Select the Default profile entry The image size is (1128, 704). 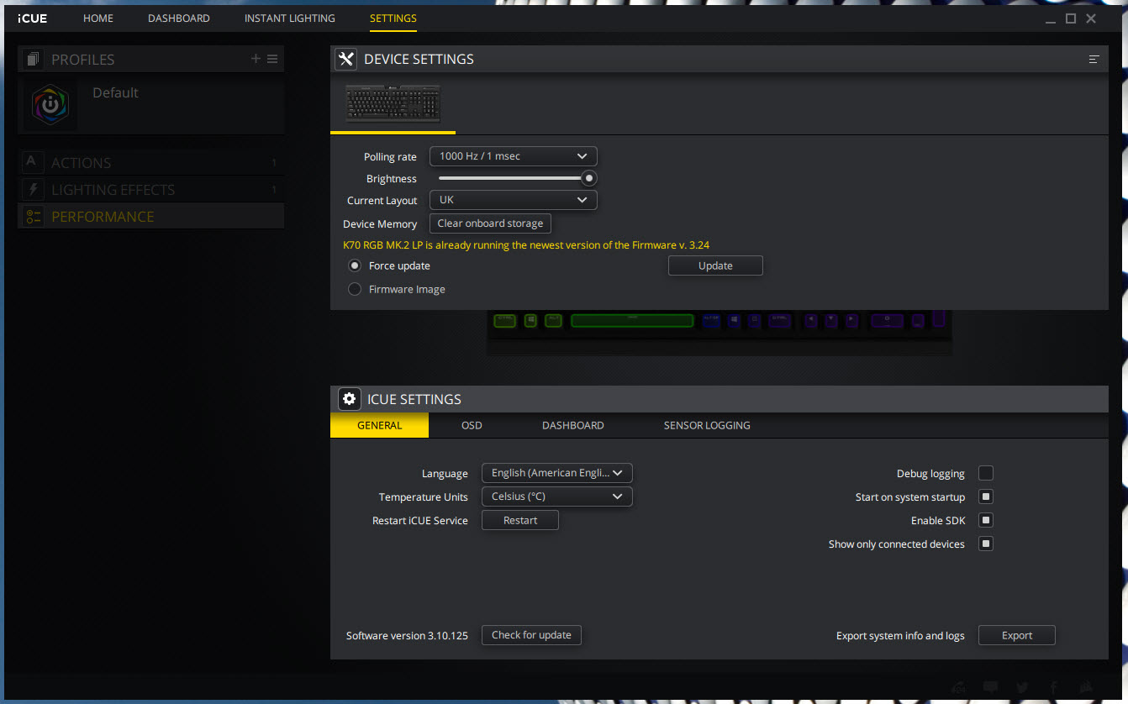coord(150,105)
